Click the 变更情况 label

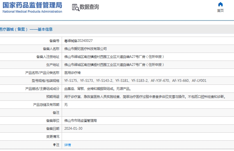(53, 137)
